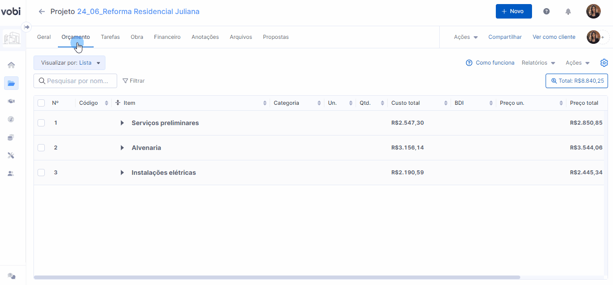Click the vobi logo

[10, 11]
